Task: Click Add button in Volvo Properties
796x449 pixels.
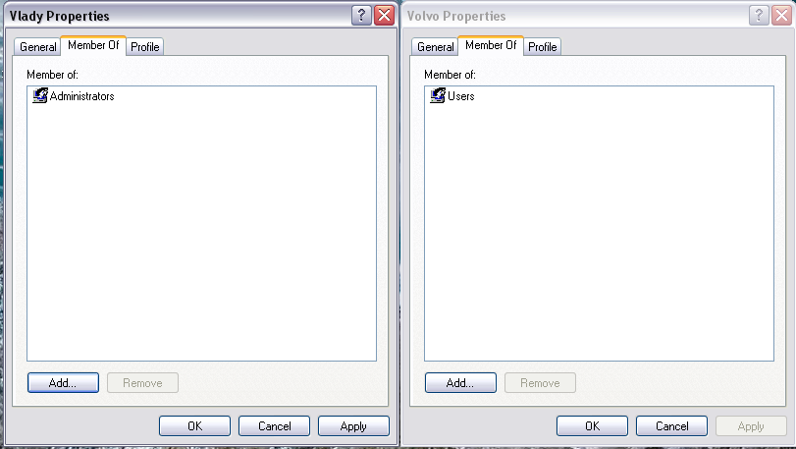Action: (460, 382)
